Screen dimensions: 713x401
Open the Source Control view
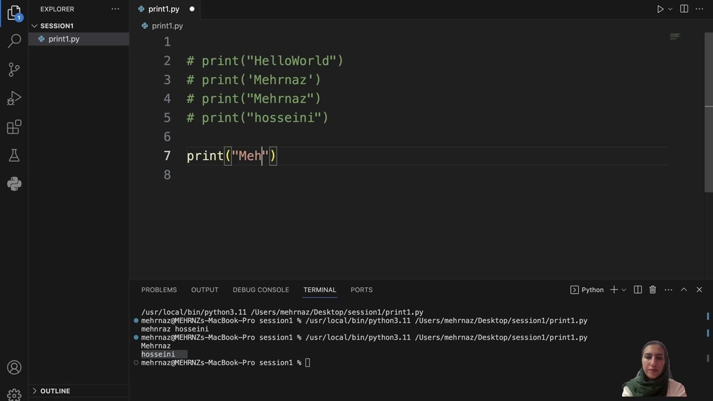point(14,69)
